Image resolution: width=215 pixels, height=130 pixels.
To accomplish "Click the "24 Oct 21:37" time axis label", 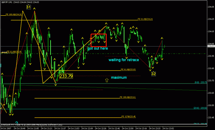I will pos(60,129).
